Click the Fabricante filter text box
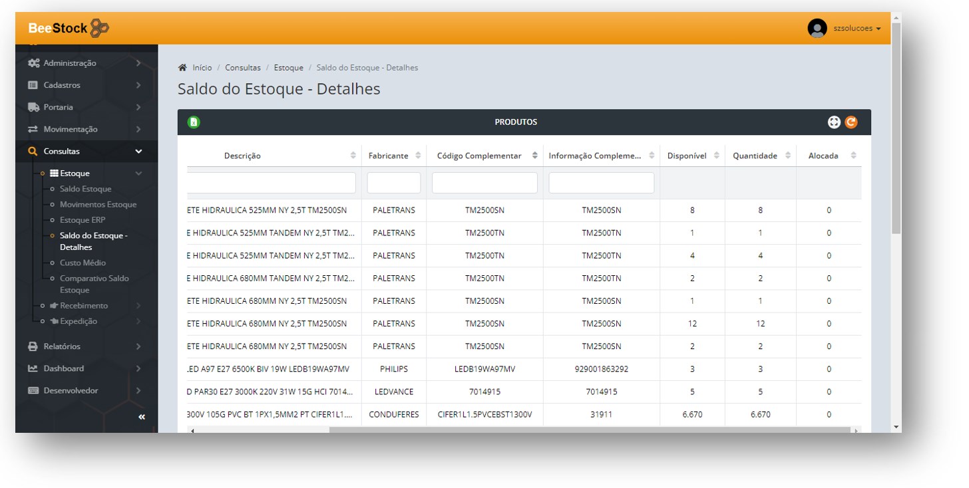The width and height of the screenshot is (969, 488). click(393, 183)
